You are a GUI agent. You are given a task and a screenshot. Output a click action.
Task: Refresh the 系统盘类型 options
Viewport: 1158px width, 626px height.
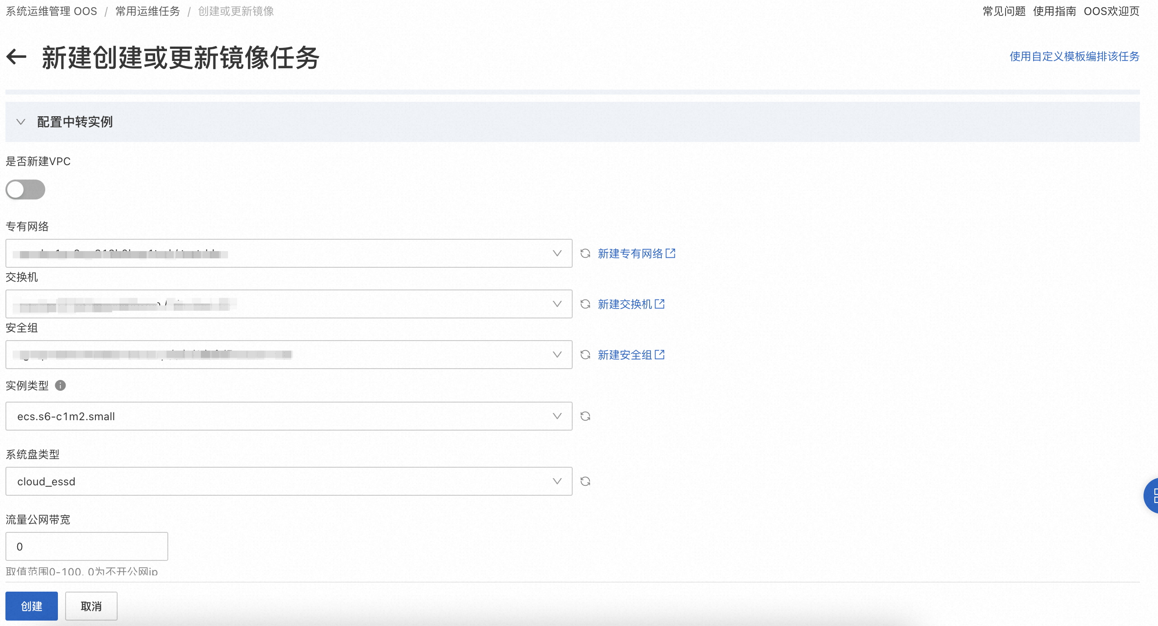585,481
